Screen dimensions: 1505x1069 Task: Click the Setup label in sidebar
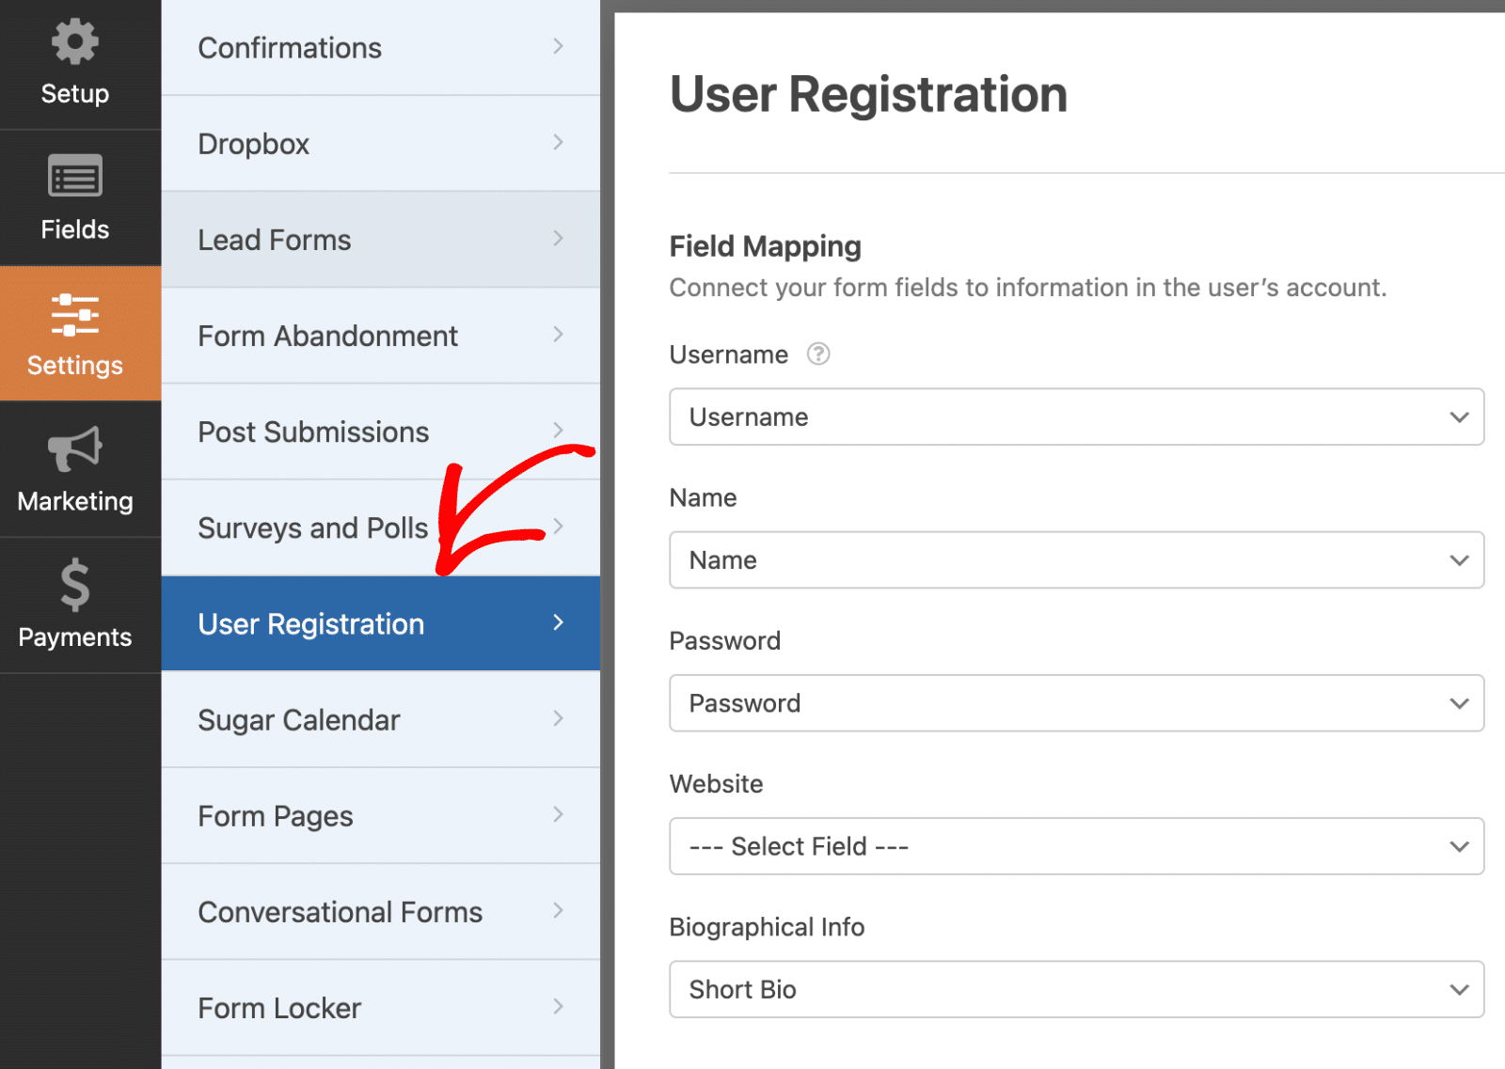74,94
